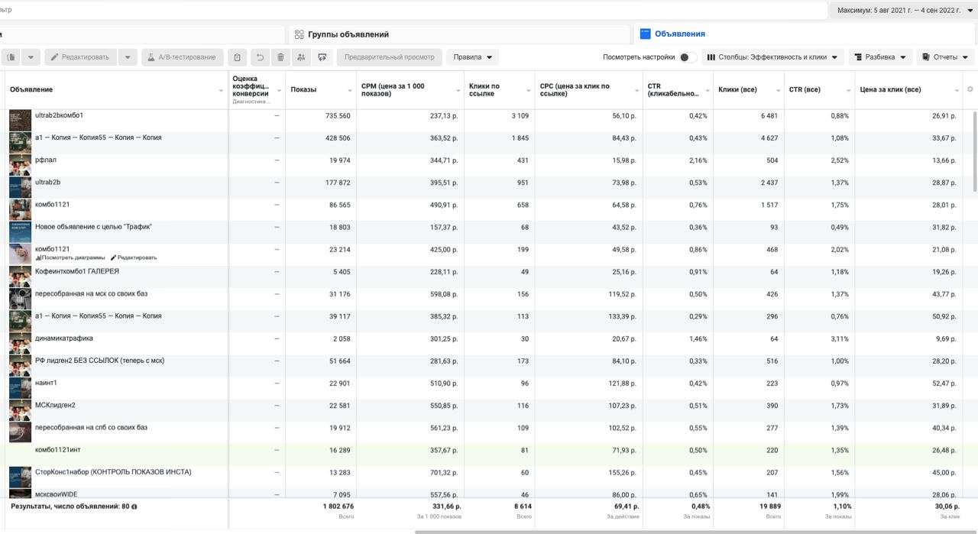The height and width of the screenshot is (534, 978).
Task: Click the undo arrow icon
Action: coord(260,57)
